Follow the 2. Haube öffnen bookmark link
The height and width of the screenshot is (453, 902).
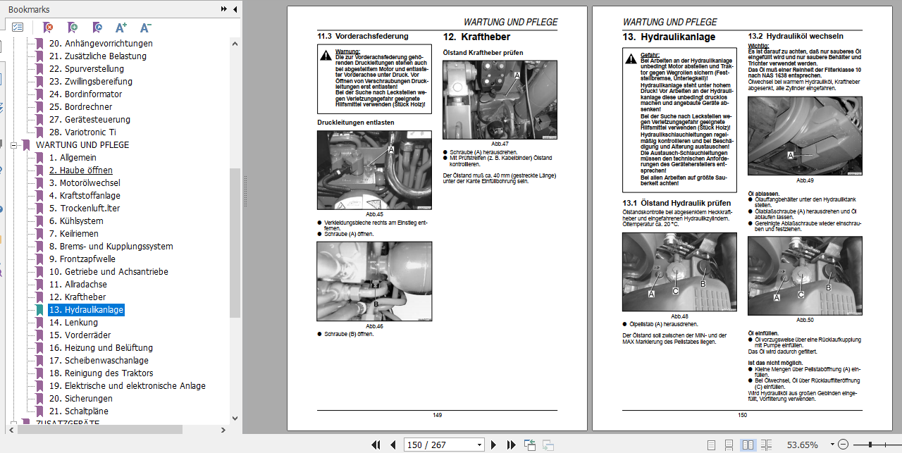point(81,170)
